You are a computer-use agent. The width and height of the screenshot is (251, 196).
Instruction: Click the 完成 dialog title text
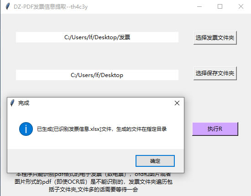[24, 103]
